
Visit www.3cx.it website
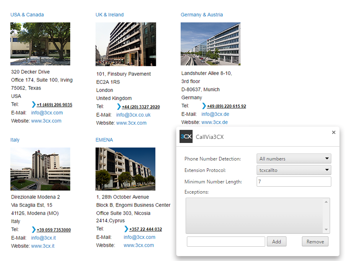tap(42, 246)
